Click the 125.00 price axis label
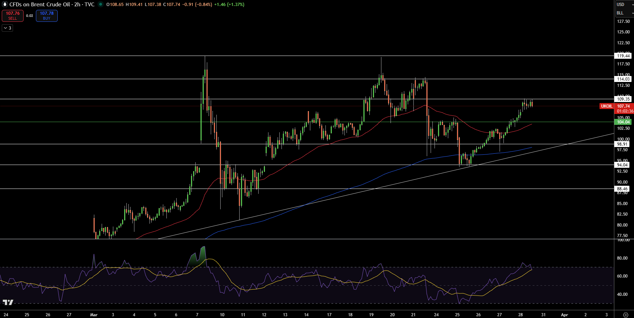 click(x=623, y=32)
